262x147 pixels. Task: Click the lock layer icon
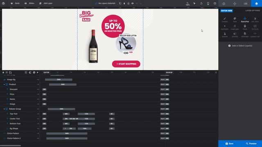point(128,3)
